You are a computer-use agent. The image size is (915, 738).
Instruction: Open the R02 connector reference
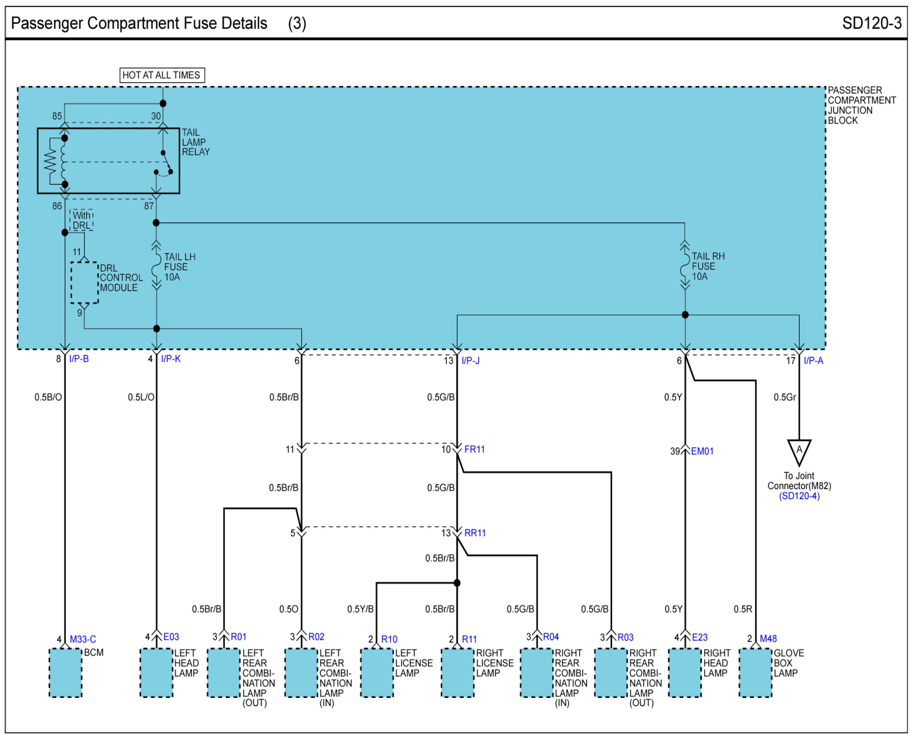click(x=316, y=636)
